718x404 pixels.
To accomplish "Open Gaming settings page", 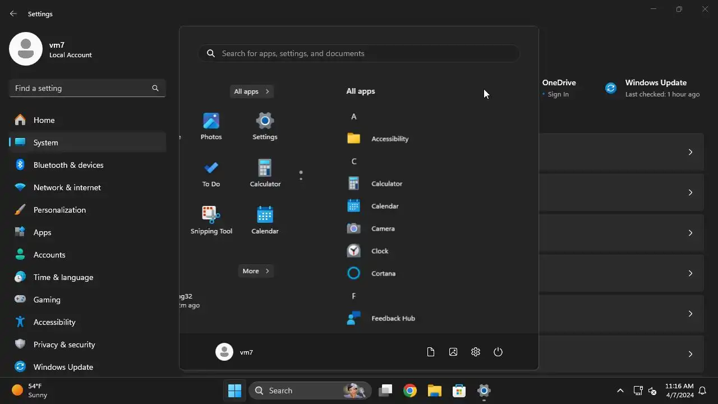I will click(88, 300).
